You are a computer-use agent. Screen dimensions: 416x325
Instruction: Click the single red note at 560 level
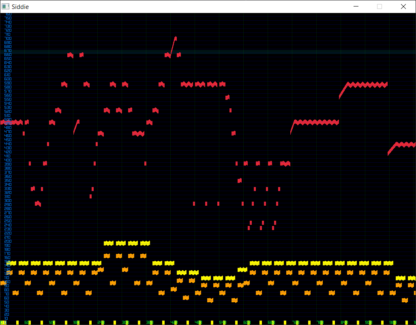pos(227,97)
